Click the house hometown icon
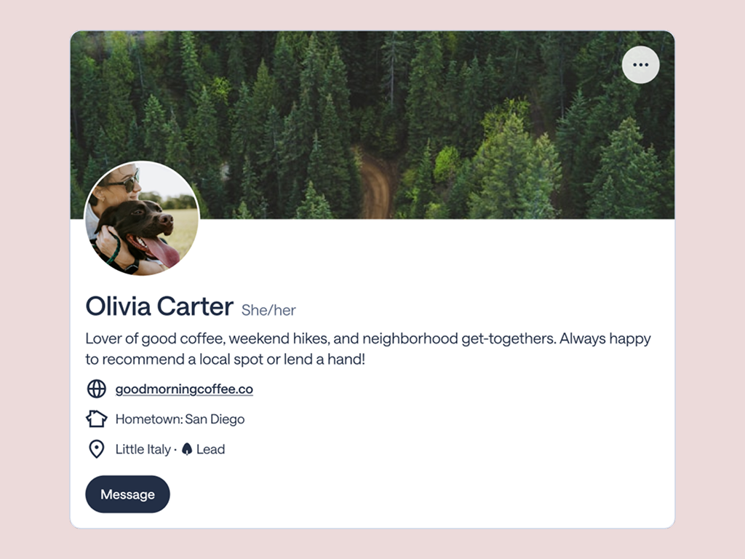The width and height of the screenshot is (745, 559). pos(97,419)
